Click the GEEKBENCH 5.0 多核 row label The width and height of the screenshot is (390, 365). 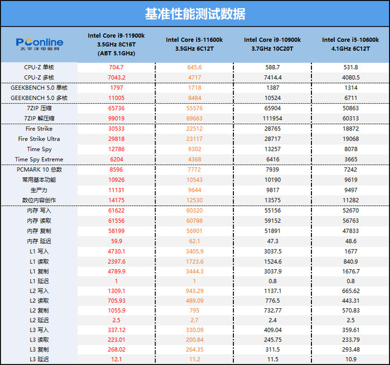point(38,98)
